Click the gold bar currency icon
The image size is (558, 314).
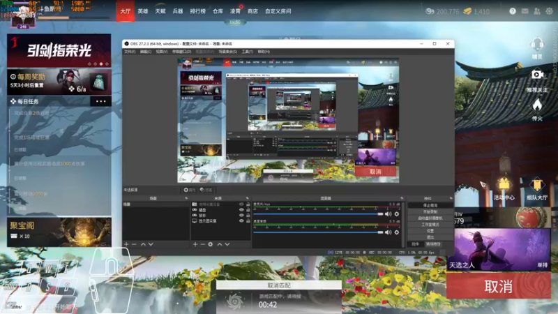(x=467, y=11)
